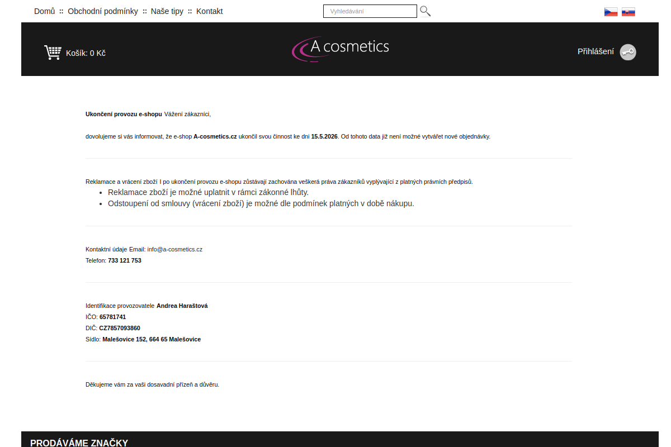
Task: Select the phone number 733 121 753
Action: point(125,260)
